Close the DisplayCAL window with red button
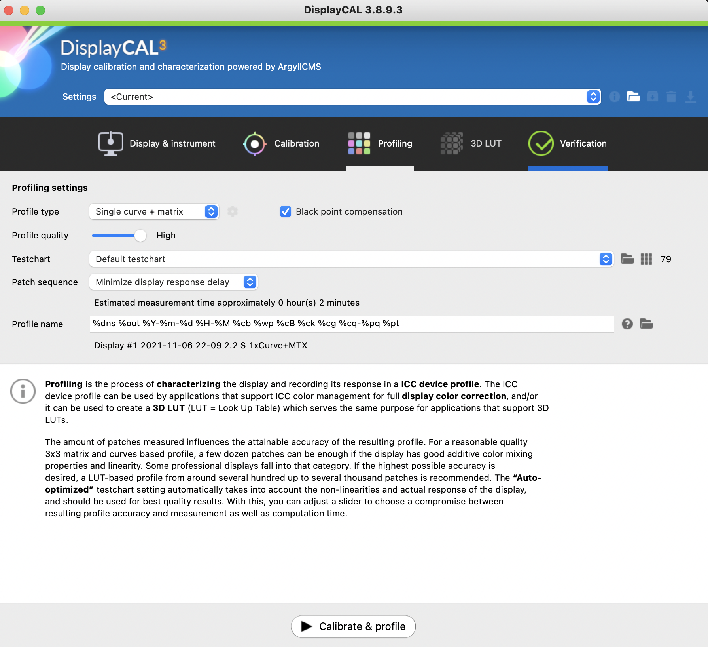The image size is (708, 647). 9,10
